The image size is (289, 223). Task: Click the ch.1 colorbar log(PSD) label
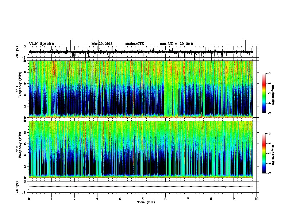click(273, 95)
